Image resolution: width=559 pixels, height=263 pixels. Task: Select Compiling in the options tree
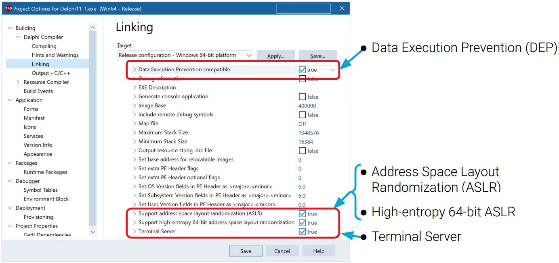click(44, 46)
